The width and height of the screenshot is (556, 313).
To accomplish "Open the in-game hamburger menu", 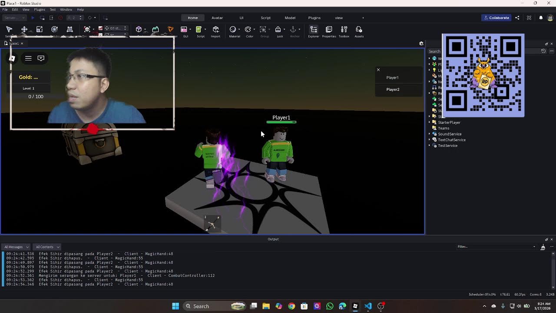I will tap(28, 58).
